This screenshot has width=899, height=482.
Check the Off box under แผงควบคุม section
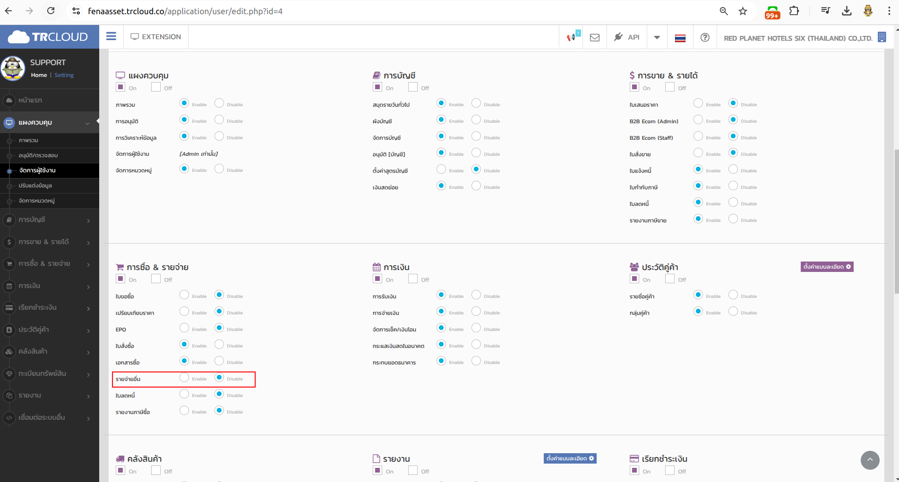(x=156, y=87)
